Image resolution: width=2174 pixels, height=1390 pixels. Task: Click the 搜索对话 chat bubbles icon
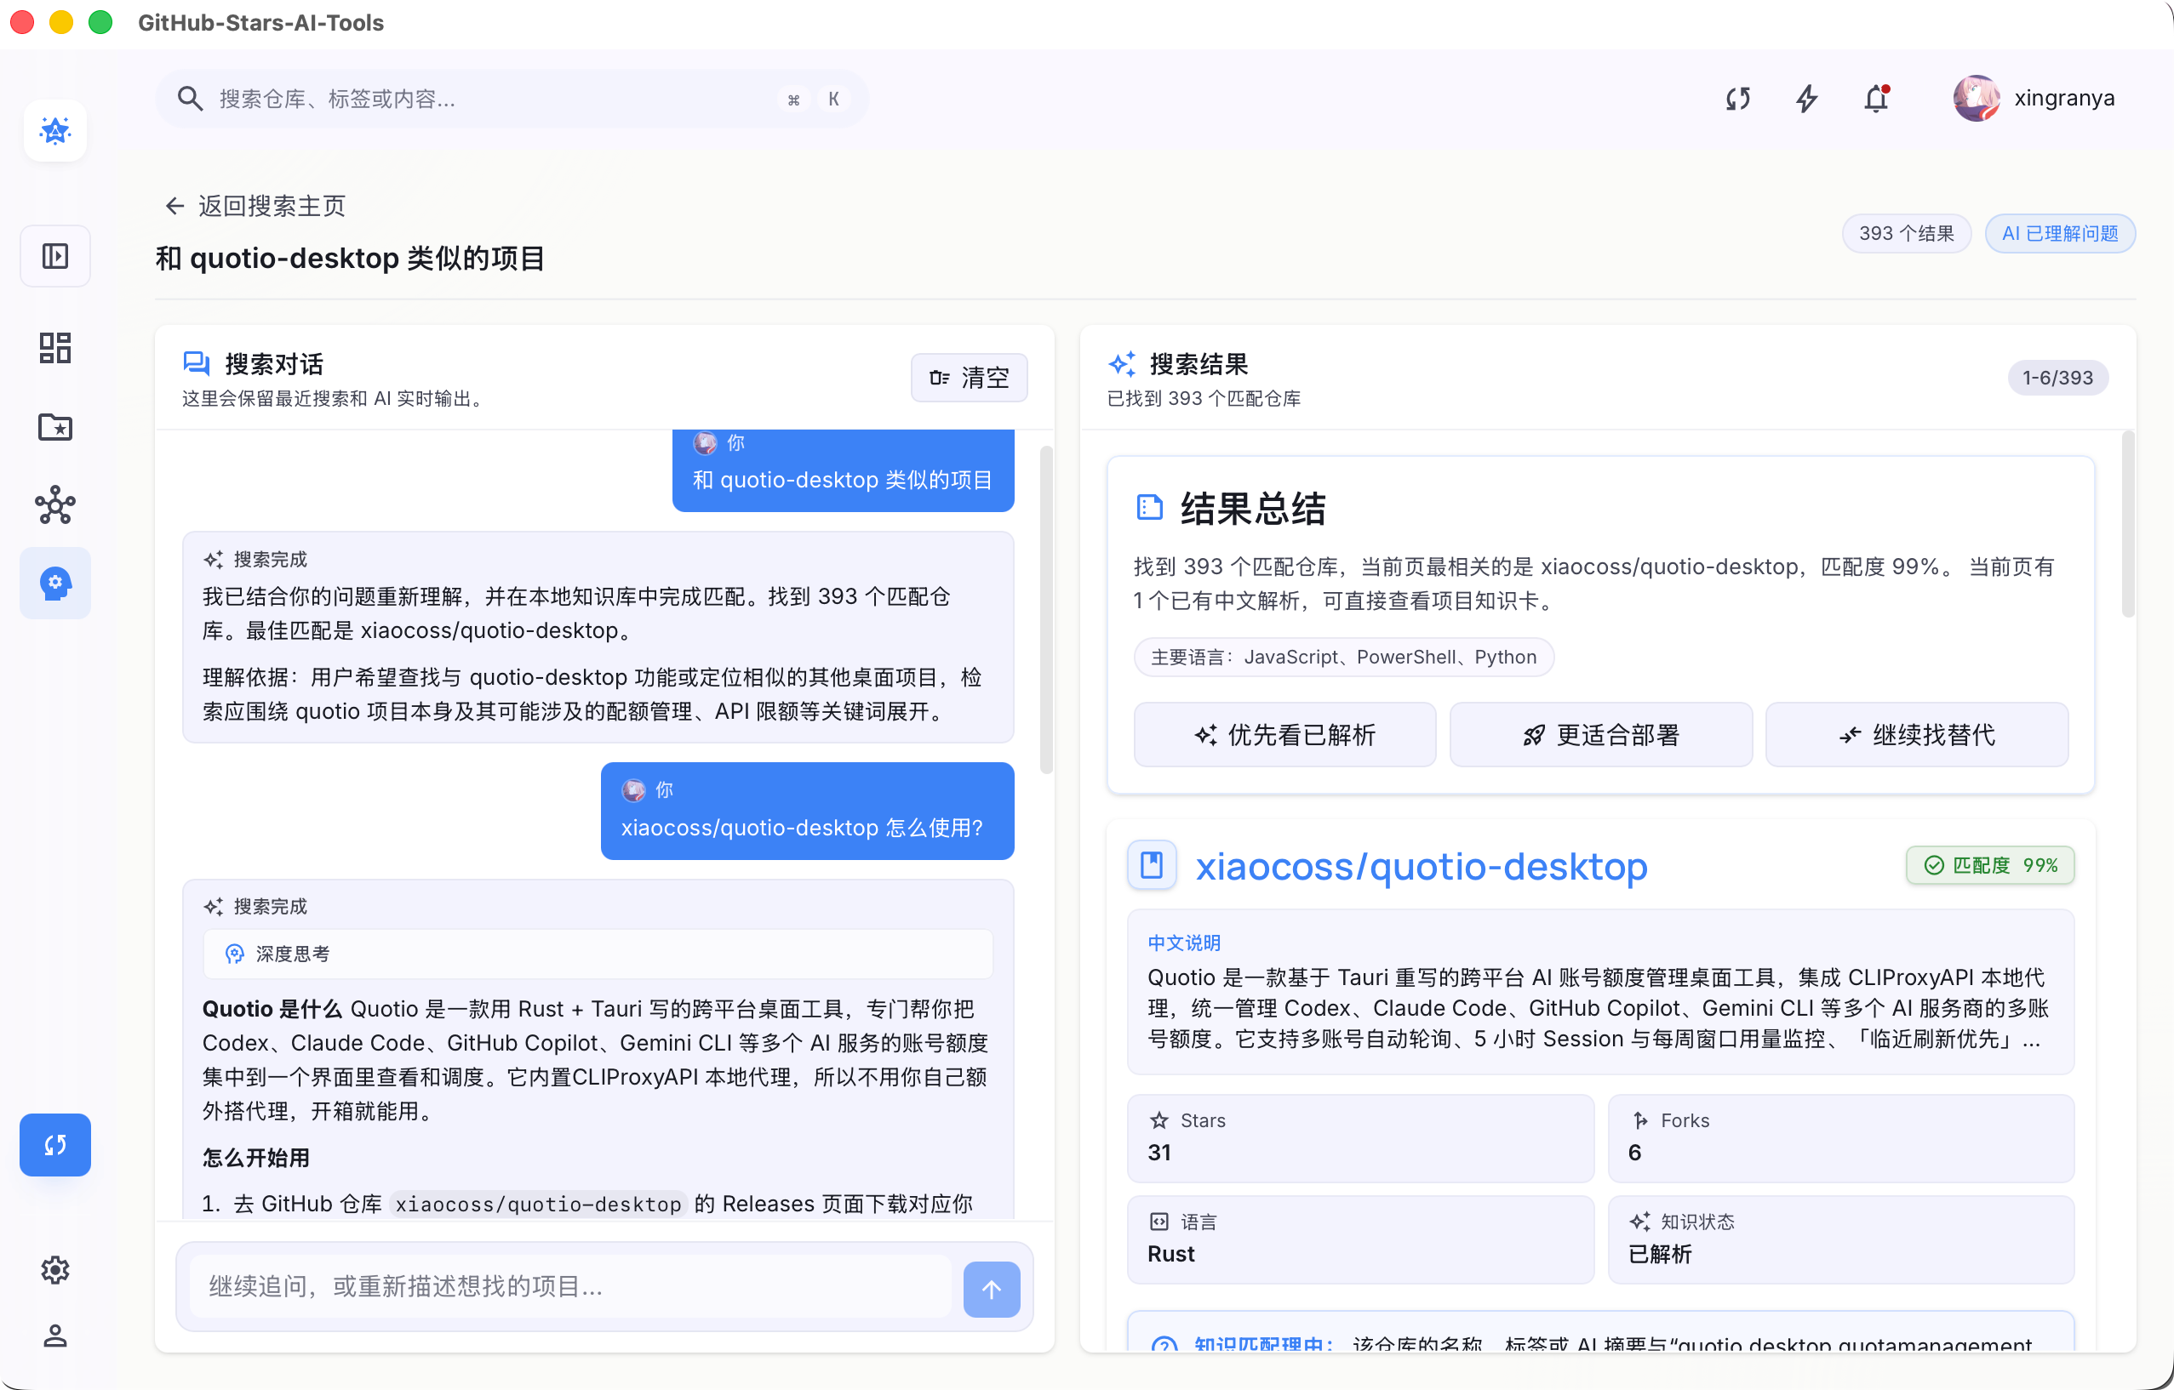tap(197, 364)
